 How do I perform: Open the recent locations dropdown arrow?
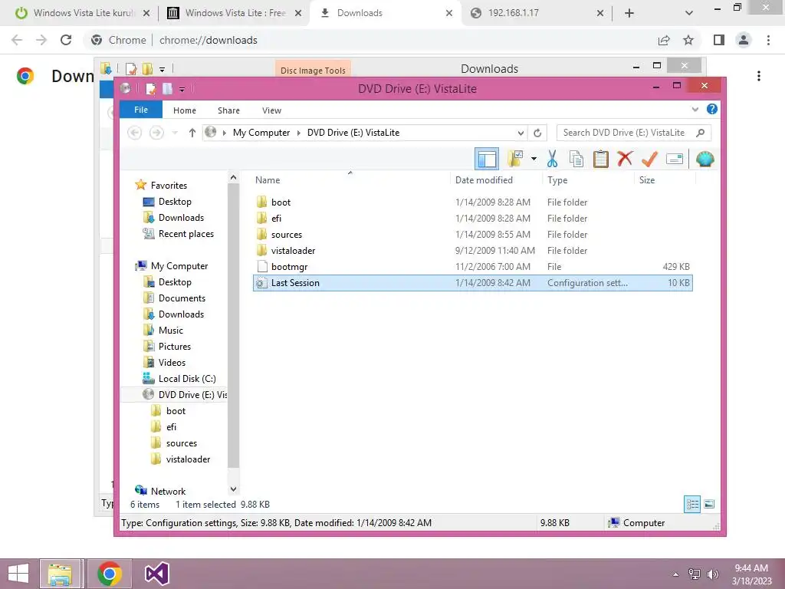point(175,133)
